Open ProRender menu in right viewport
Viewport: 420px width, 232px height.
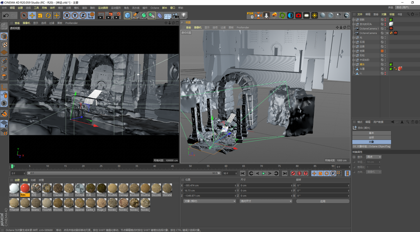[243, 27]
